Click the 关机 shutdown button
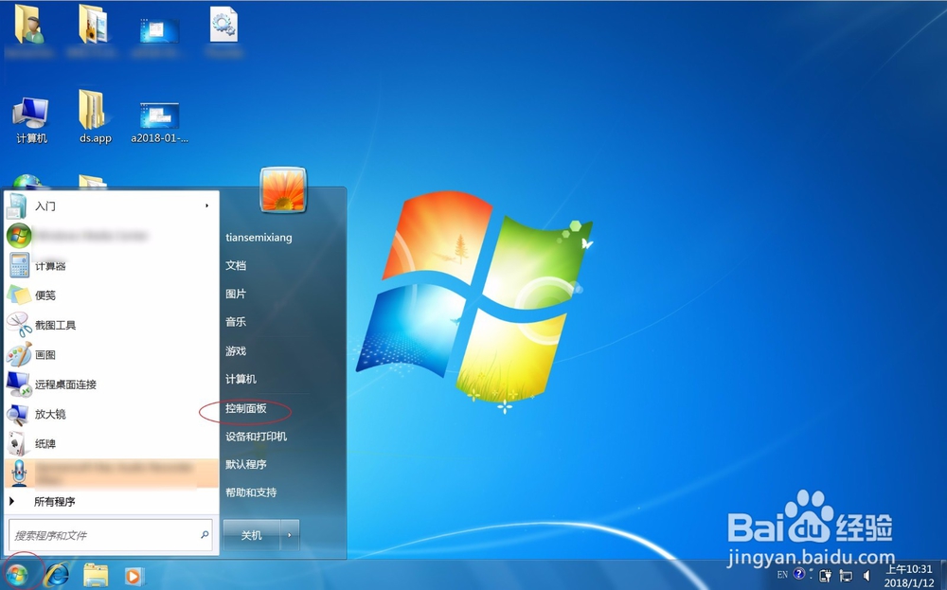 251,535
